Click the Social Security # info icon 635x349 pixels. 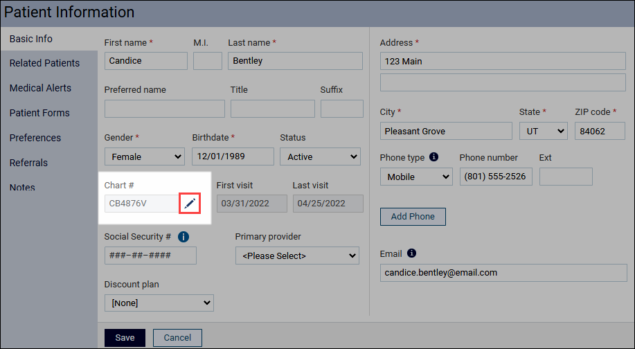coord(184,237)
